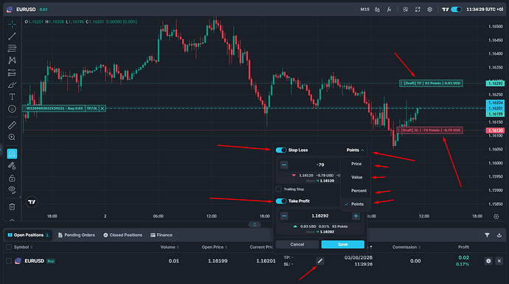The width and height of the screenshot is (509, 284).
Task: Open the candlestick chart type menu
Action: [377, 10]
